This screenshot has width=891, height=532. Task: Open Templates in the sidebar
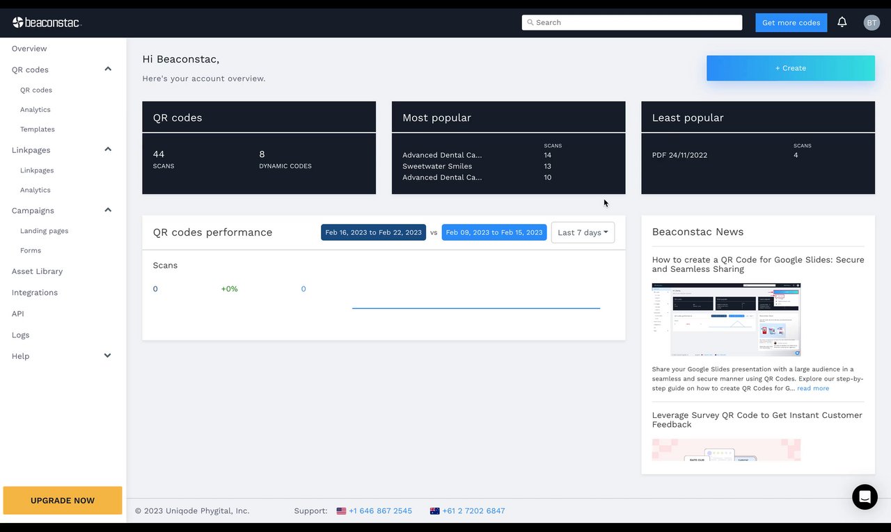(x=38, y=129)
